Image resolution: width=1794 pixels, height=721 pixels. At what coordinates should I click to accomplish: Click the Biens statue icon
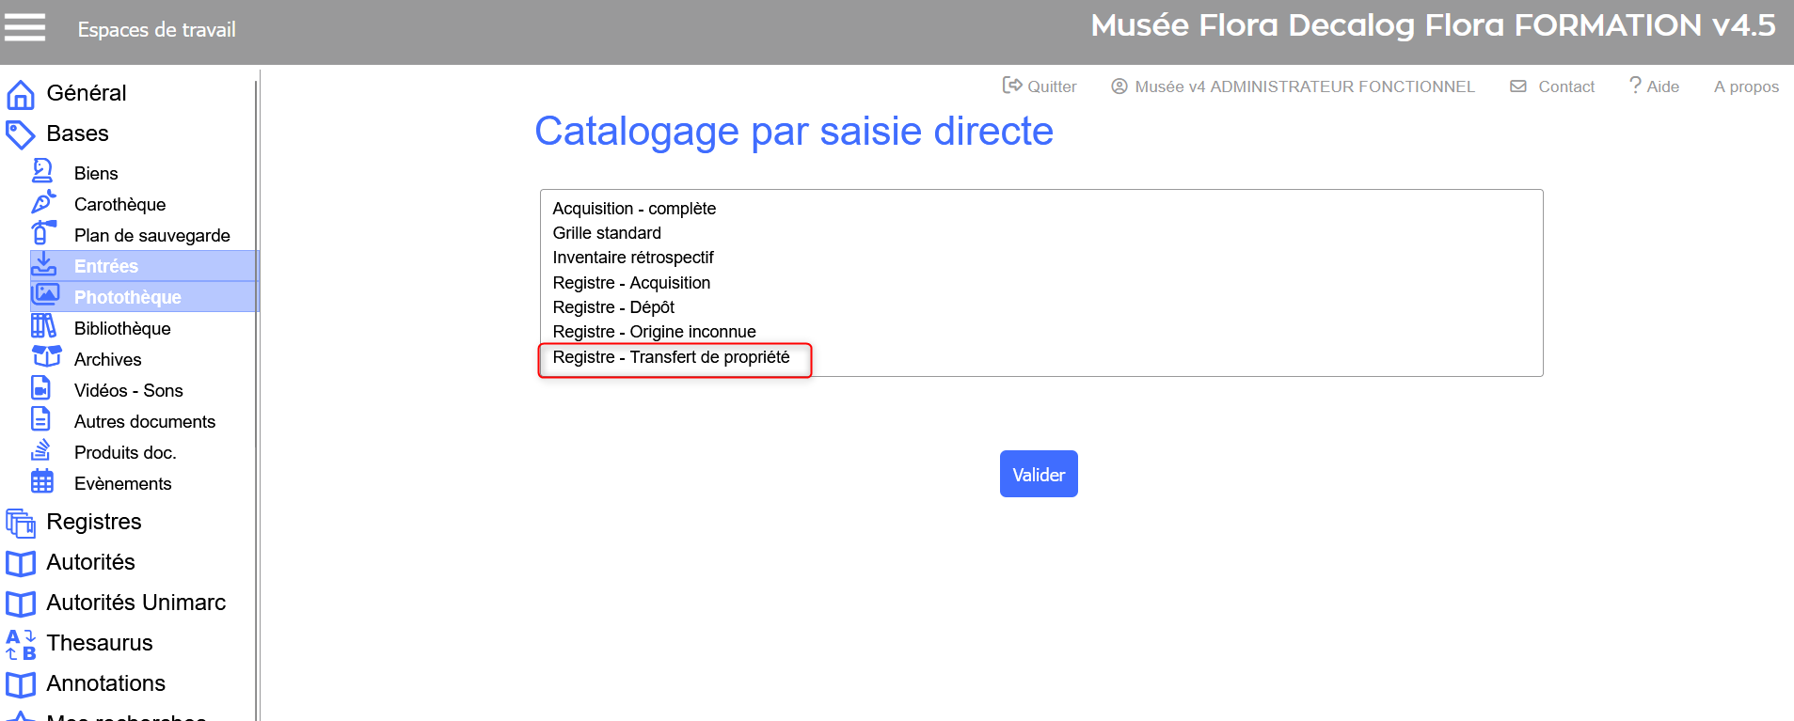[42, 171]
